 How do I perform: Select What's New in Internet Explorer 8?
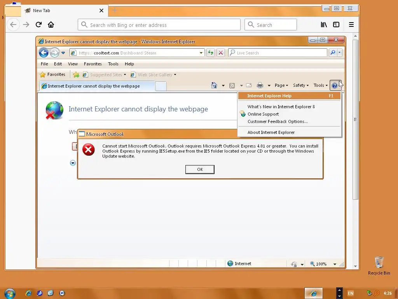pos(289,107)
